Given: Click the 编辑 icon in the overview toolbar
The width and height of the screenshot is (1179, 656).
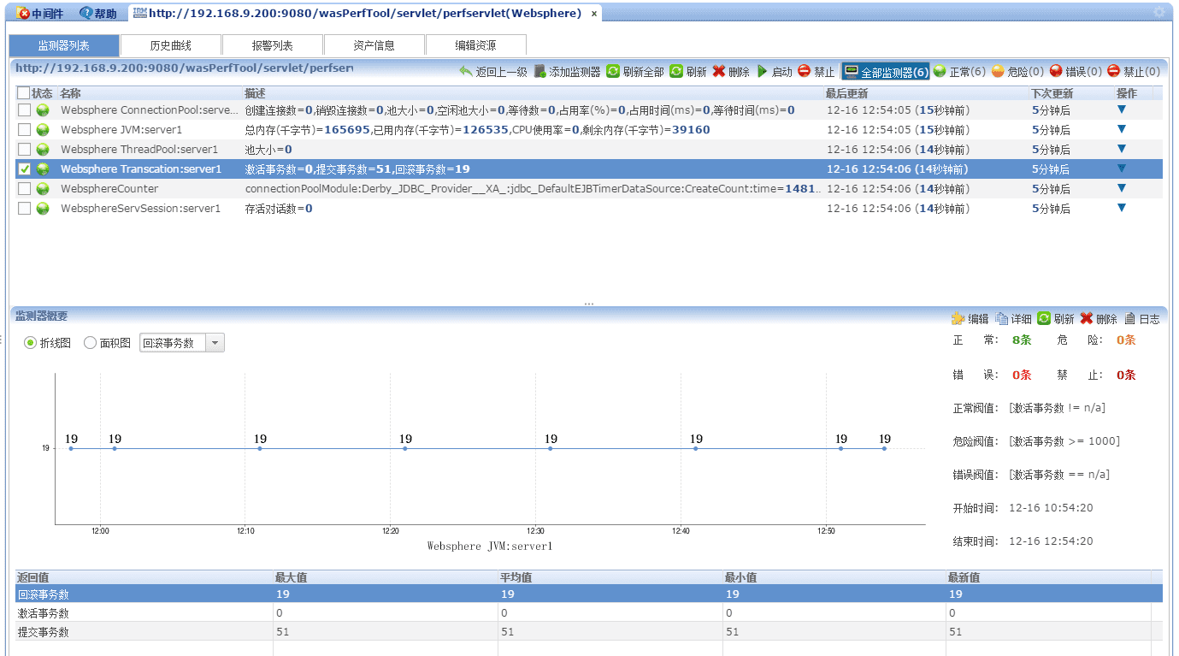Looking at the screenshot, I should [958, 318].
